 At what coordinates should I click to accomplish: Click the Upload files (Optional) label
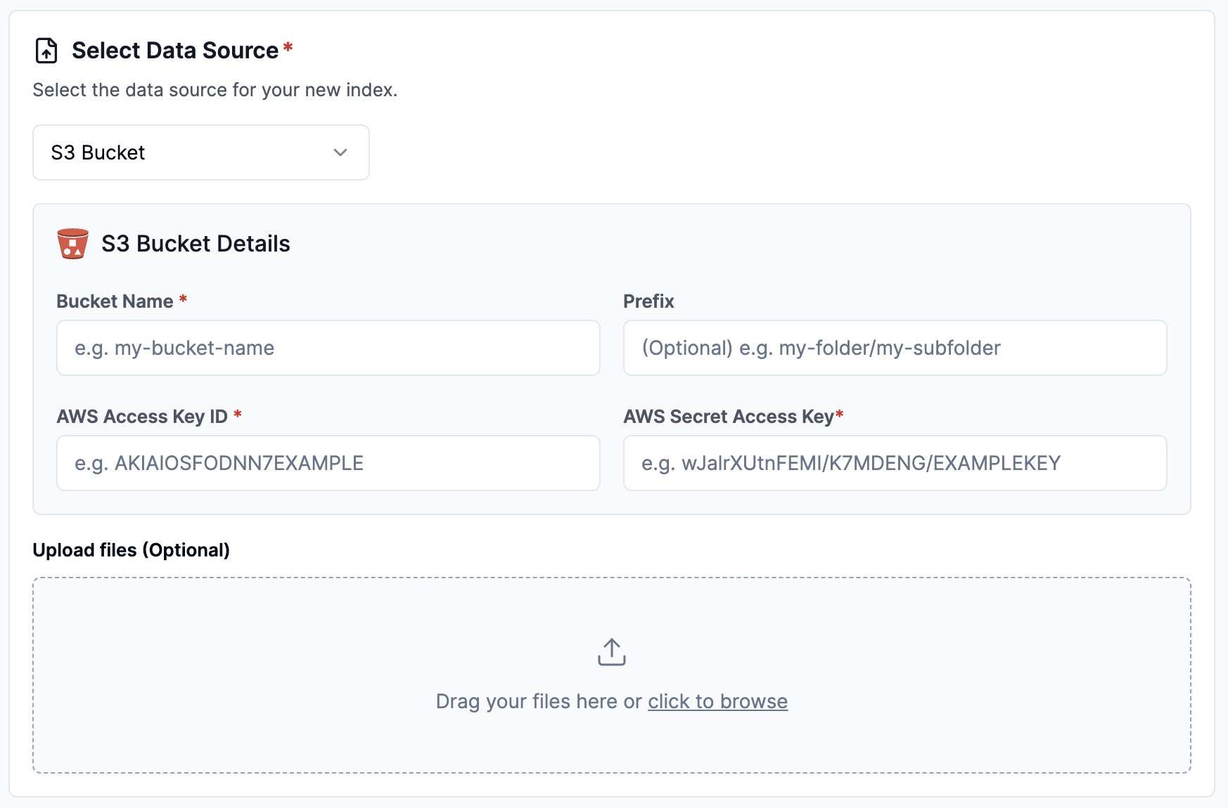[132, 550]
